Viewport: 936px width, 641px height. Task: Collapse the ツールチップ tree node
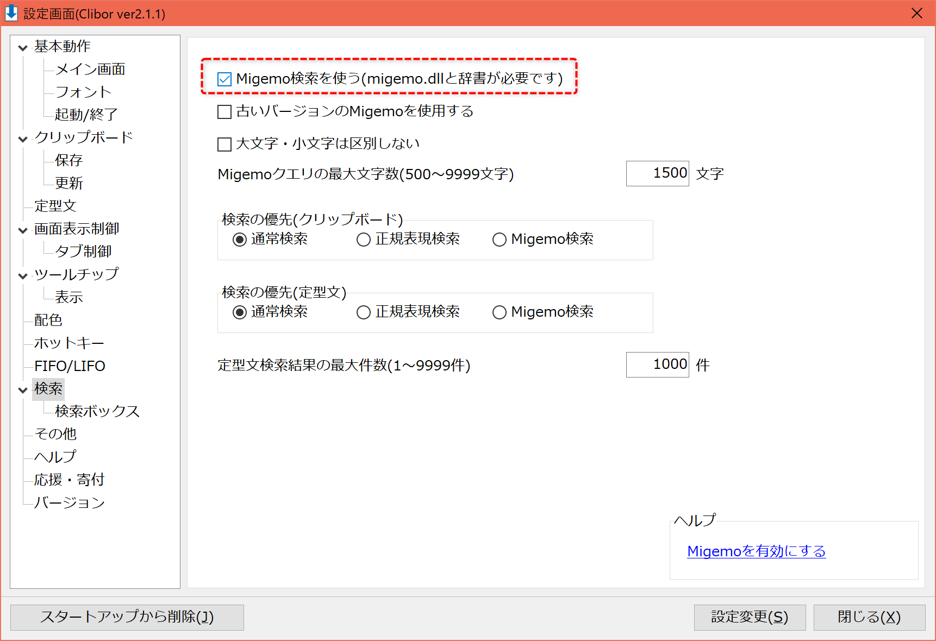point(23,276)
